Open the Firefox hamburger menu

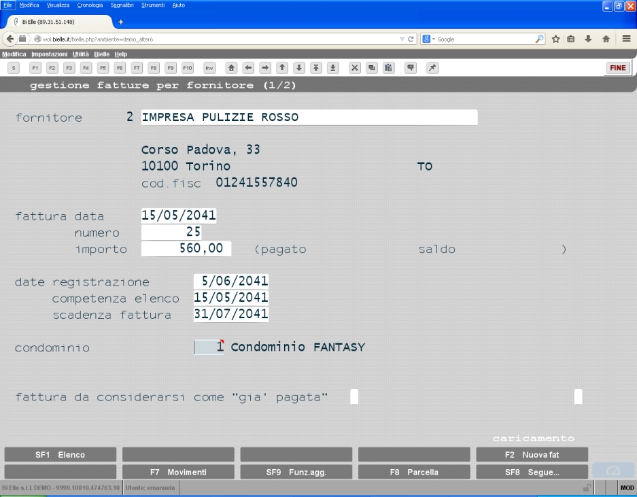(x=626, y=39)
